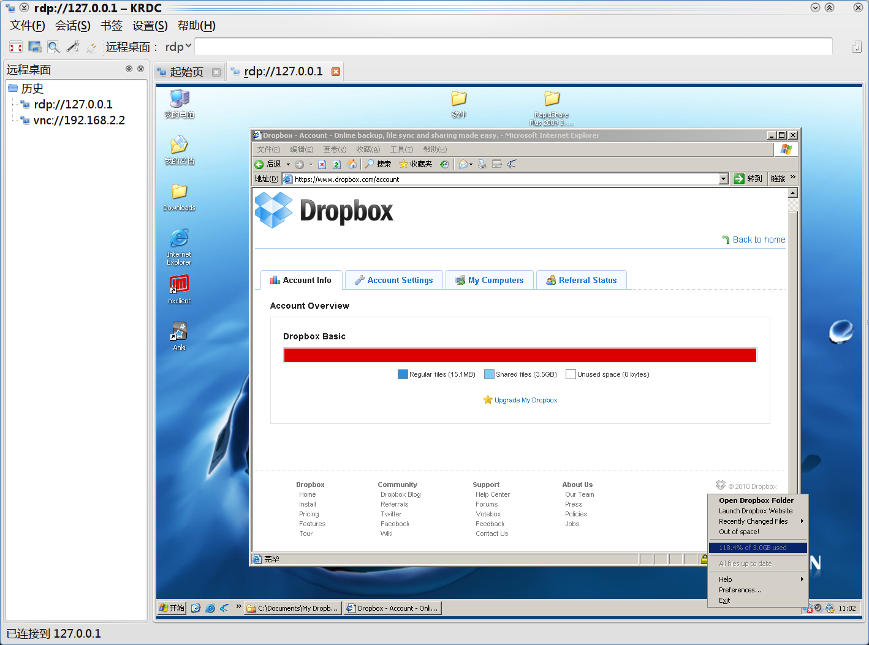Click the IE home icon
Viewport: 869px width, 645px height.
click(x=352, y=164)
